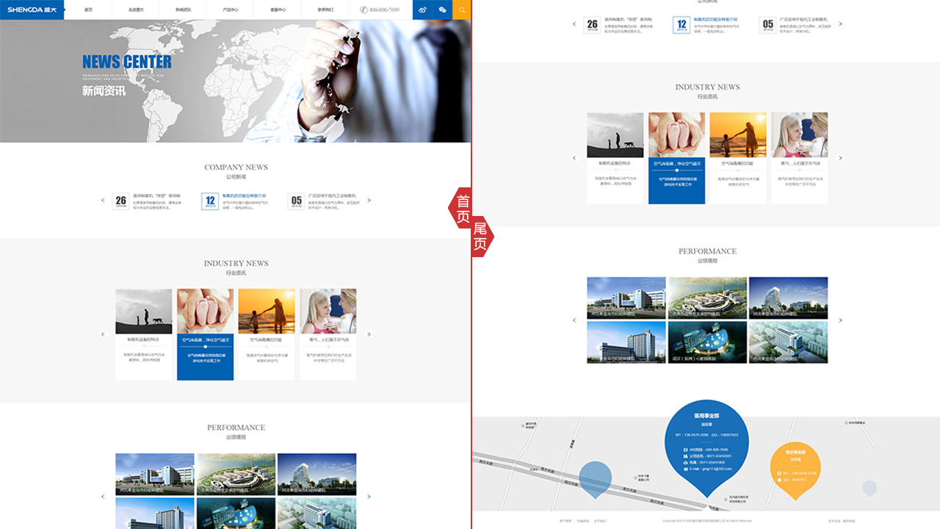Click the SHENGDA logo
The width and height of the screenshot is (940, 529).
32,10
